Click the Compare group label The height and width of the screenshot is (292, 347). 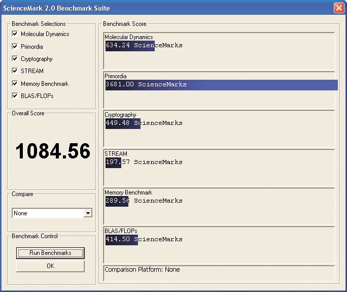[22, 194]
